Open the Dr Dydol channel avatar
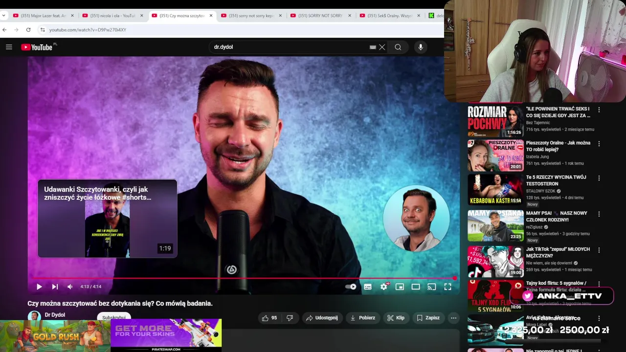The image size is (626, 352). 34,316
